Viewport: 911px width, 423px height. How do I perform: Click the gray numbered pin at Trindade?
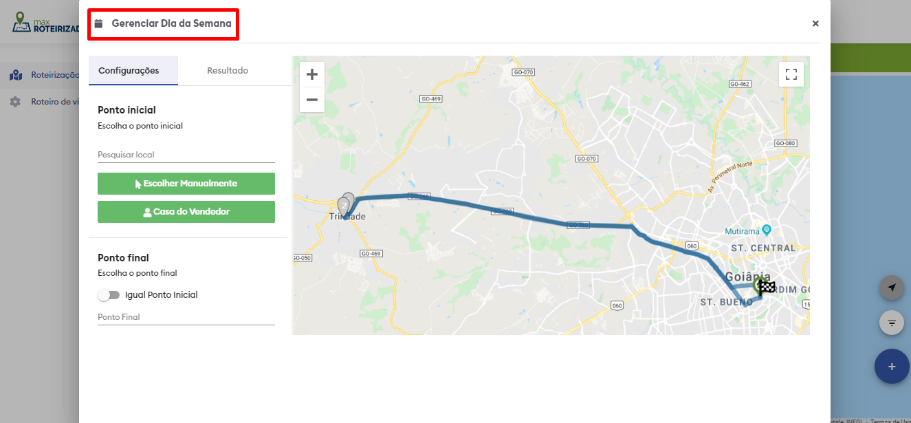pos(344,206)
